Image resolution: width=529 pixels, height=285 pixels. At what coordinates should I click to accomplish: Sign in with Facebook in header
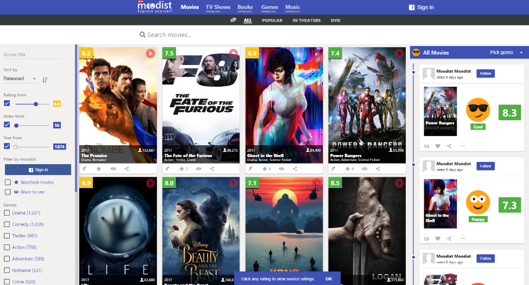(421, 8)
